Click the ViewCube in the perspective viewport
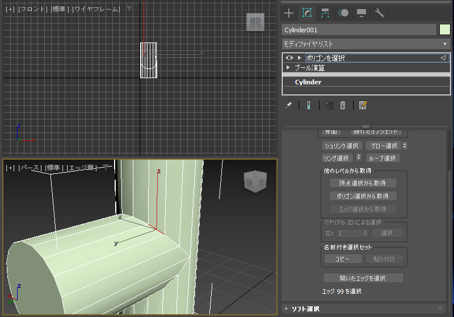The image size is (454, 317). (255, 181)
